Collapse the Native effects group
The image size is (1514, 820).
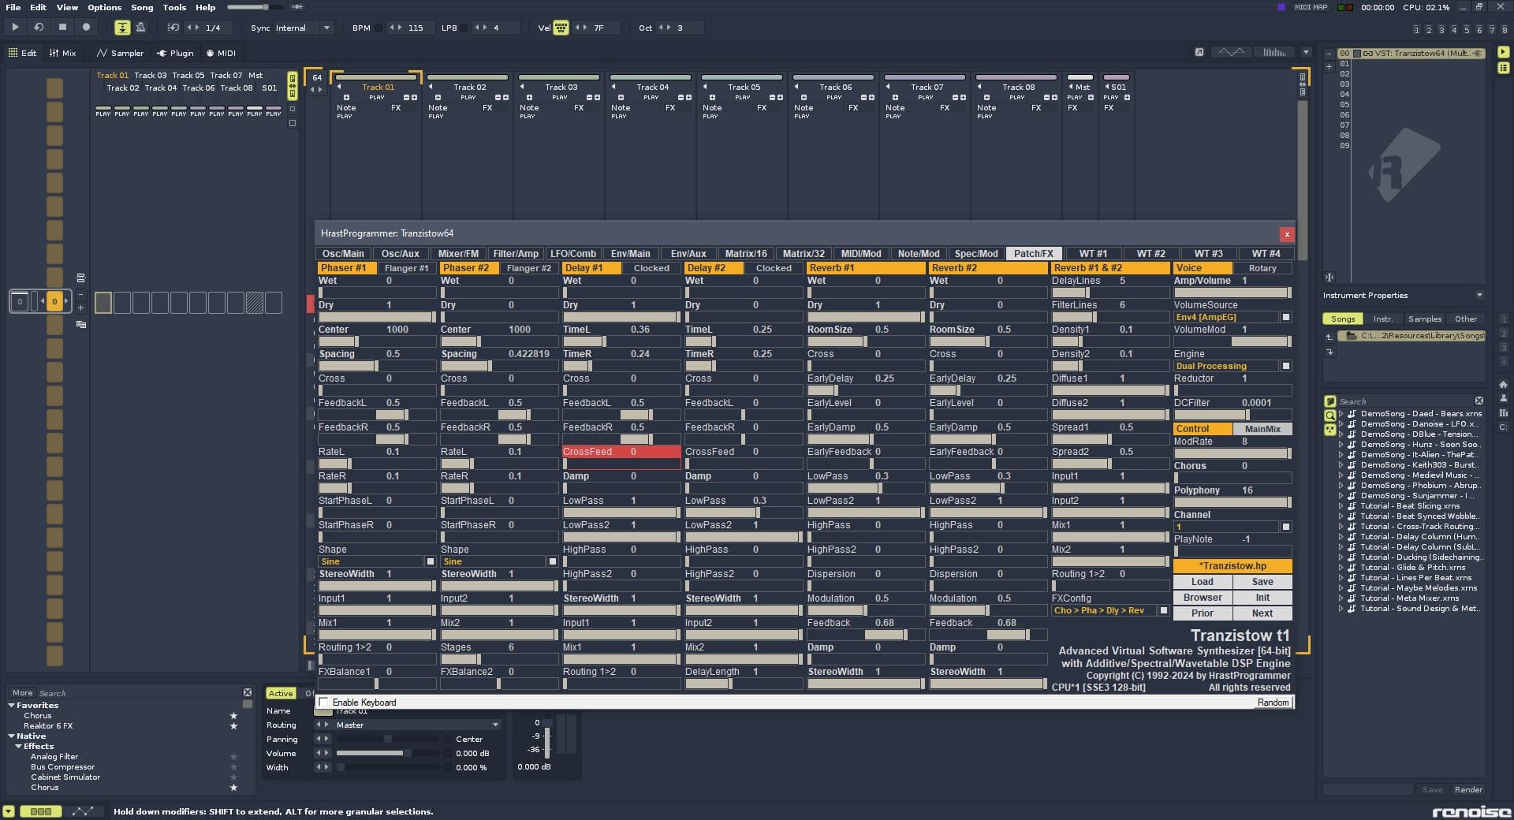[x=12, y=736]
